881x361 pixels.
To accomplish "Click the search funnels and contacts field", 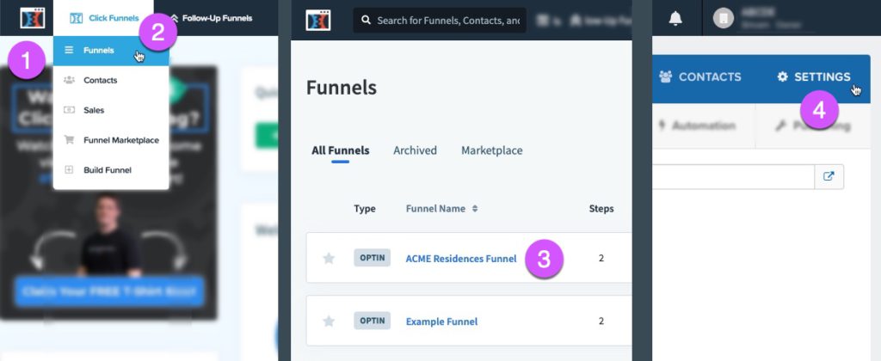I will 440,21.
